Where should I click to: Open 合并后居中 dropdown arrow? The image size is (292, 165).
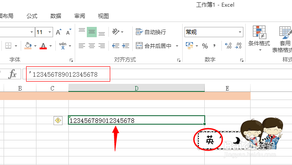(177, 46)
